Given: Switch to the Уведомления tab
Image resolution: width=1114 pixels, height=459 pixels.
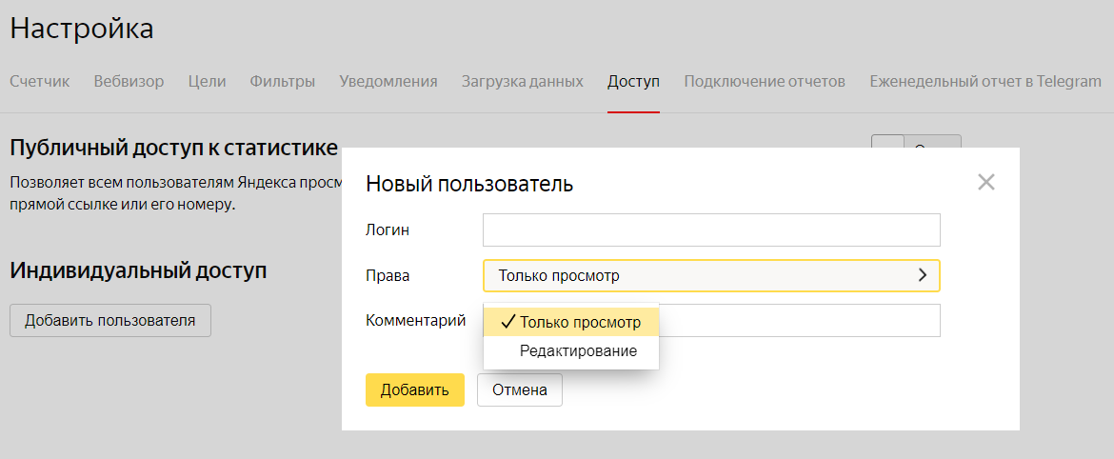Looking at the screenshot, I should [x=388, y=81].
